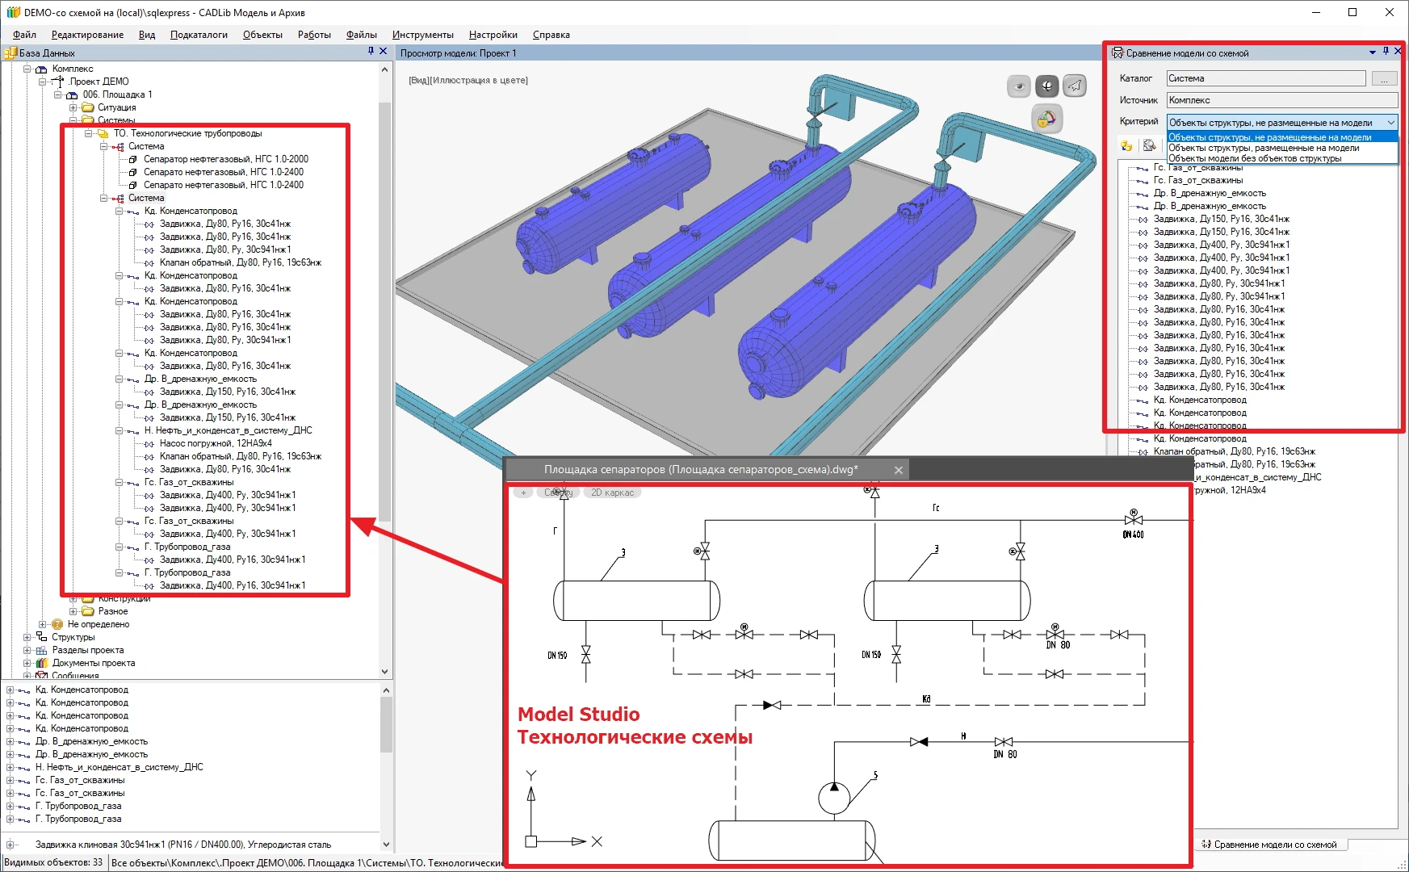Click the magnifier search icon in comparison panel

pyautogui.click(x=1149, y=146)
